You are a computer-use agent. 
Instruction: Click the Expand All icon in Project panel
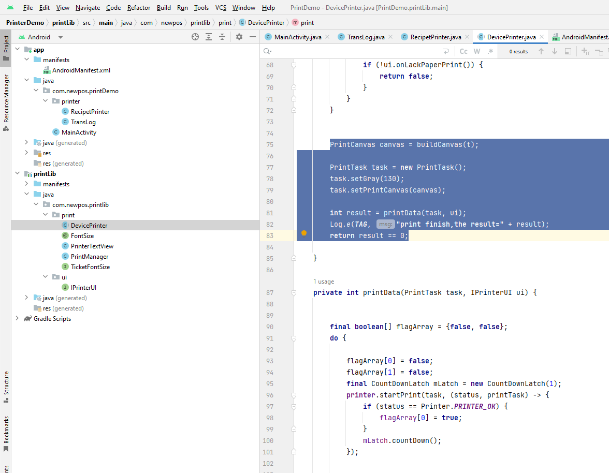[209, 37]
